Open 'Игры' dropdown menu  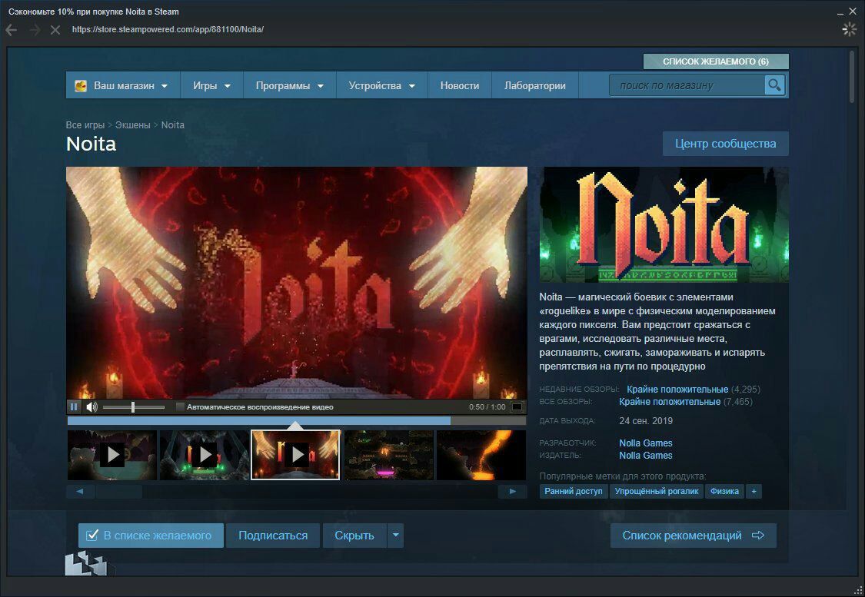(x=211, y=85)
